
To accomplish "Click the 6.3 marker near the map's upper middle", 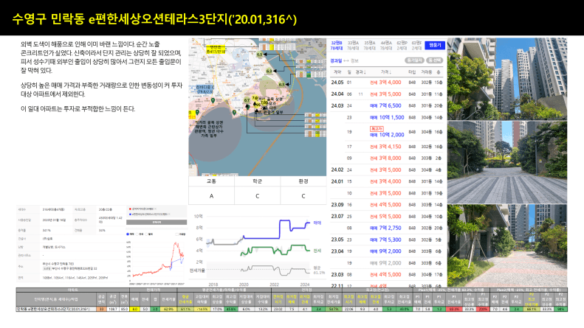I will pos(269,71).
